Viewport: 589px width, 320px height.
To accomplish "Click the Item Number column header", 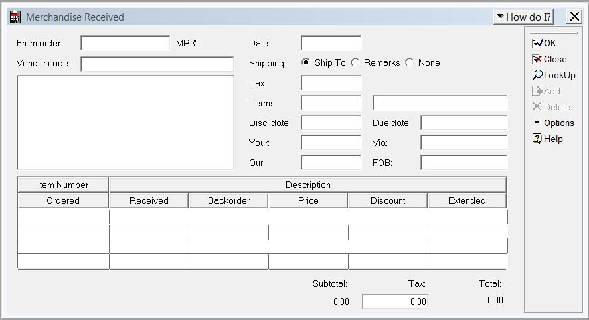I will point(63,185).
